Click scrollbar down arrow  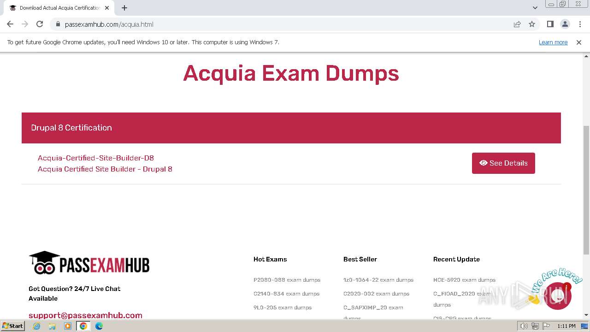click(x=586, y=315)
